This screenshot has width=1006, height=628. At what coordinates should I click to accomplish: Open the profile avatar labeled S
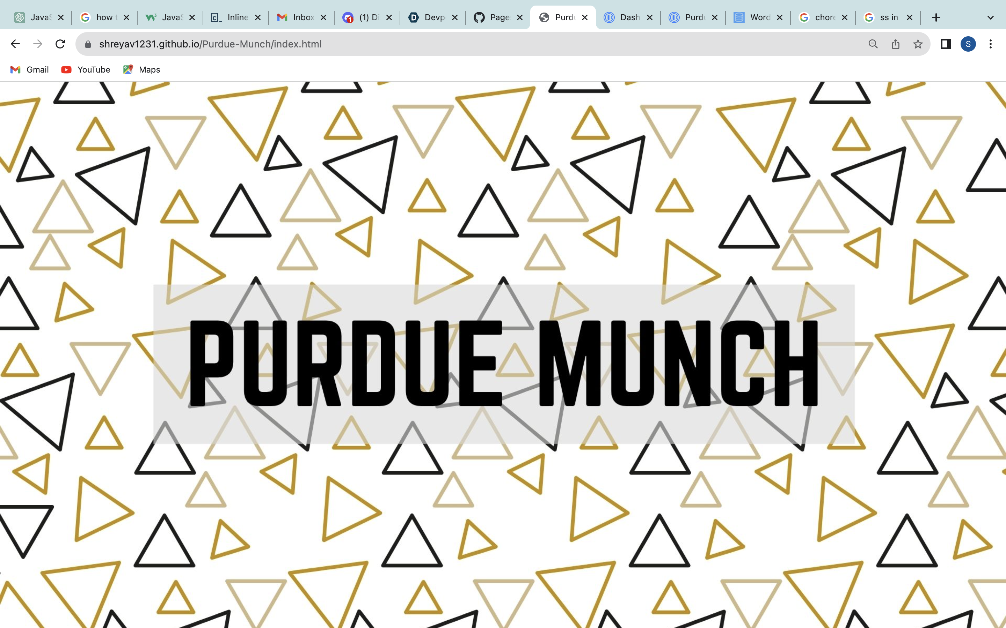pyautogui.click(x=968, y=44)
